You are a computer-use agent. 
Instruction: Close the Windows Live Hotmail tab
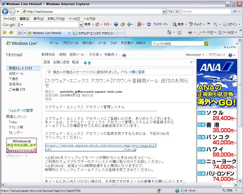click(69, 33)
